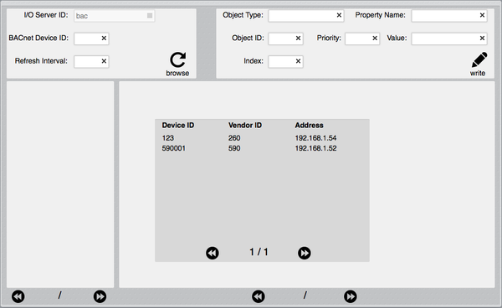Click address 192.168.1.54

315,138
